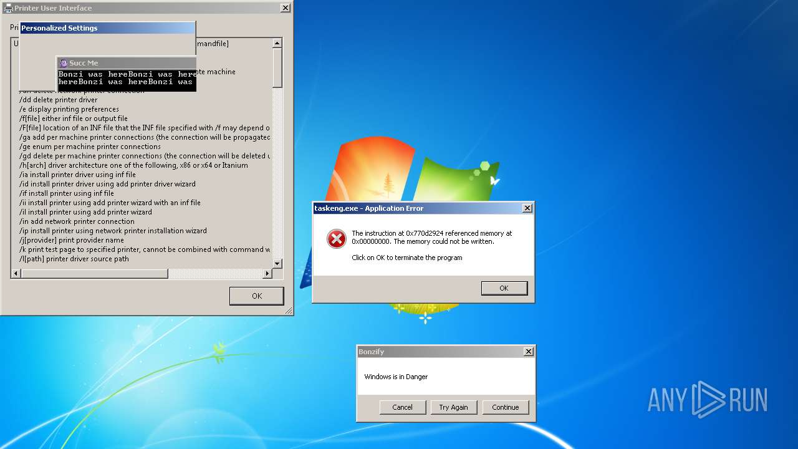Viewport: 798px width, 449px height.
Task: Click '/l[path] printer driver source path' line
Action: pyautogui.click(x=74, y=259)
